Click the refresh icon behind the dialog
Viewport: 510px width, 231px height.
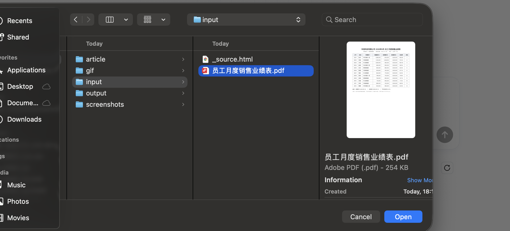447,168
